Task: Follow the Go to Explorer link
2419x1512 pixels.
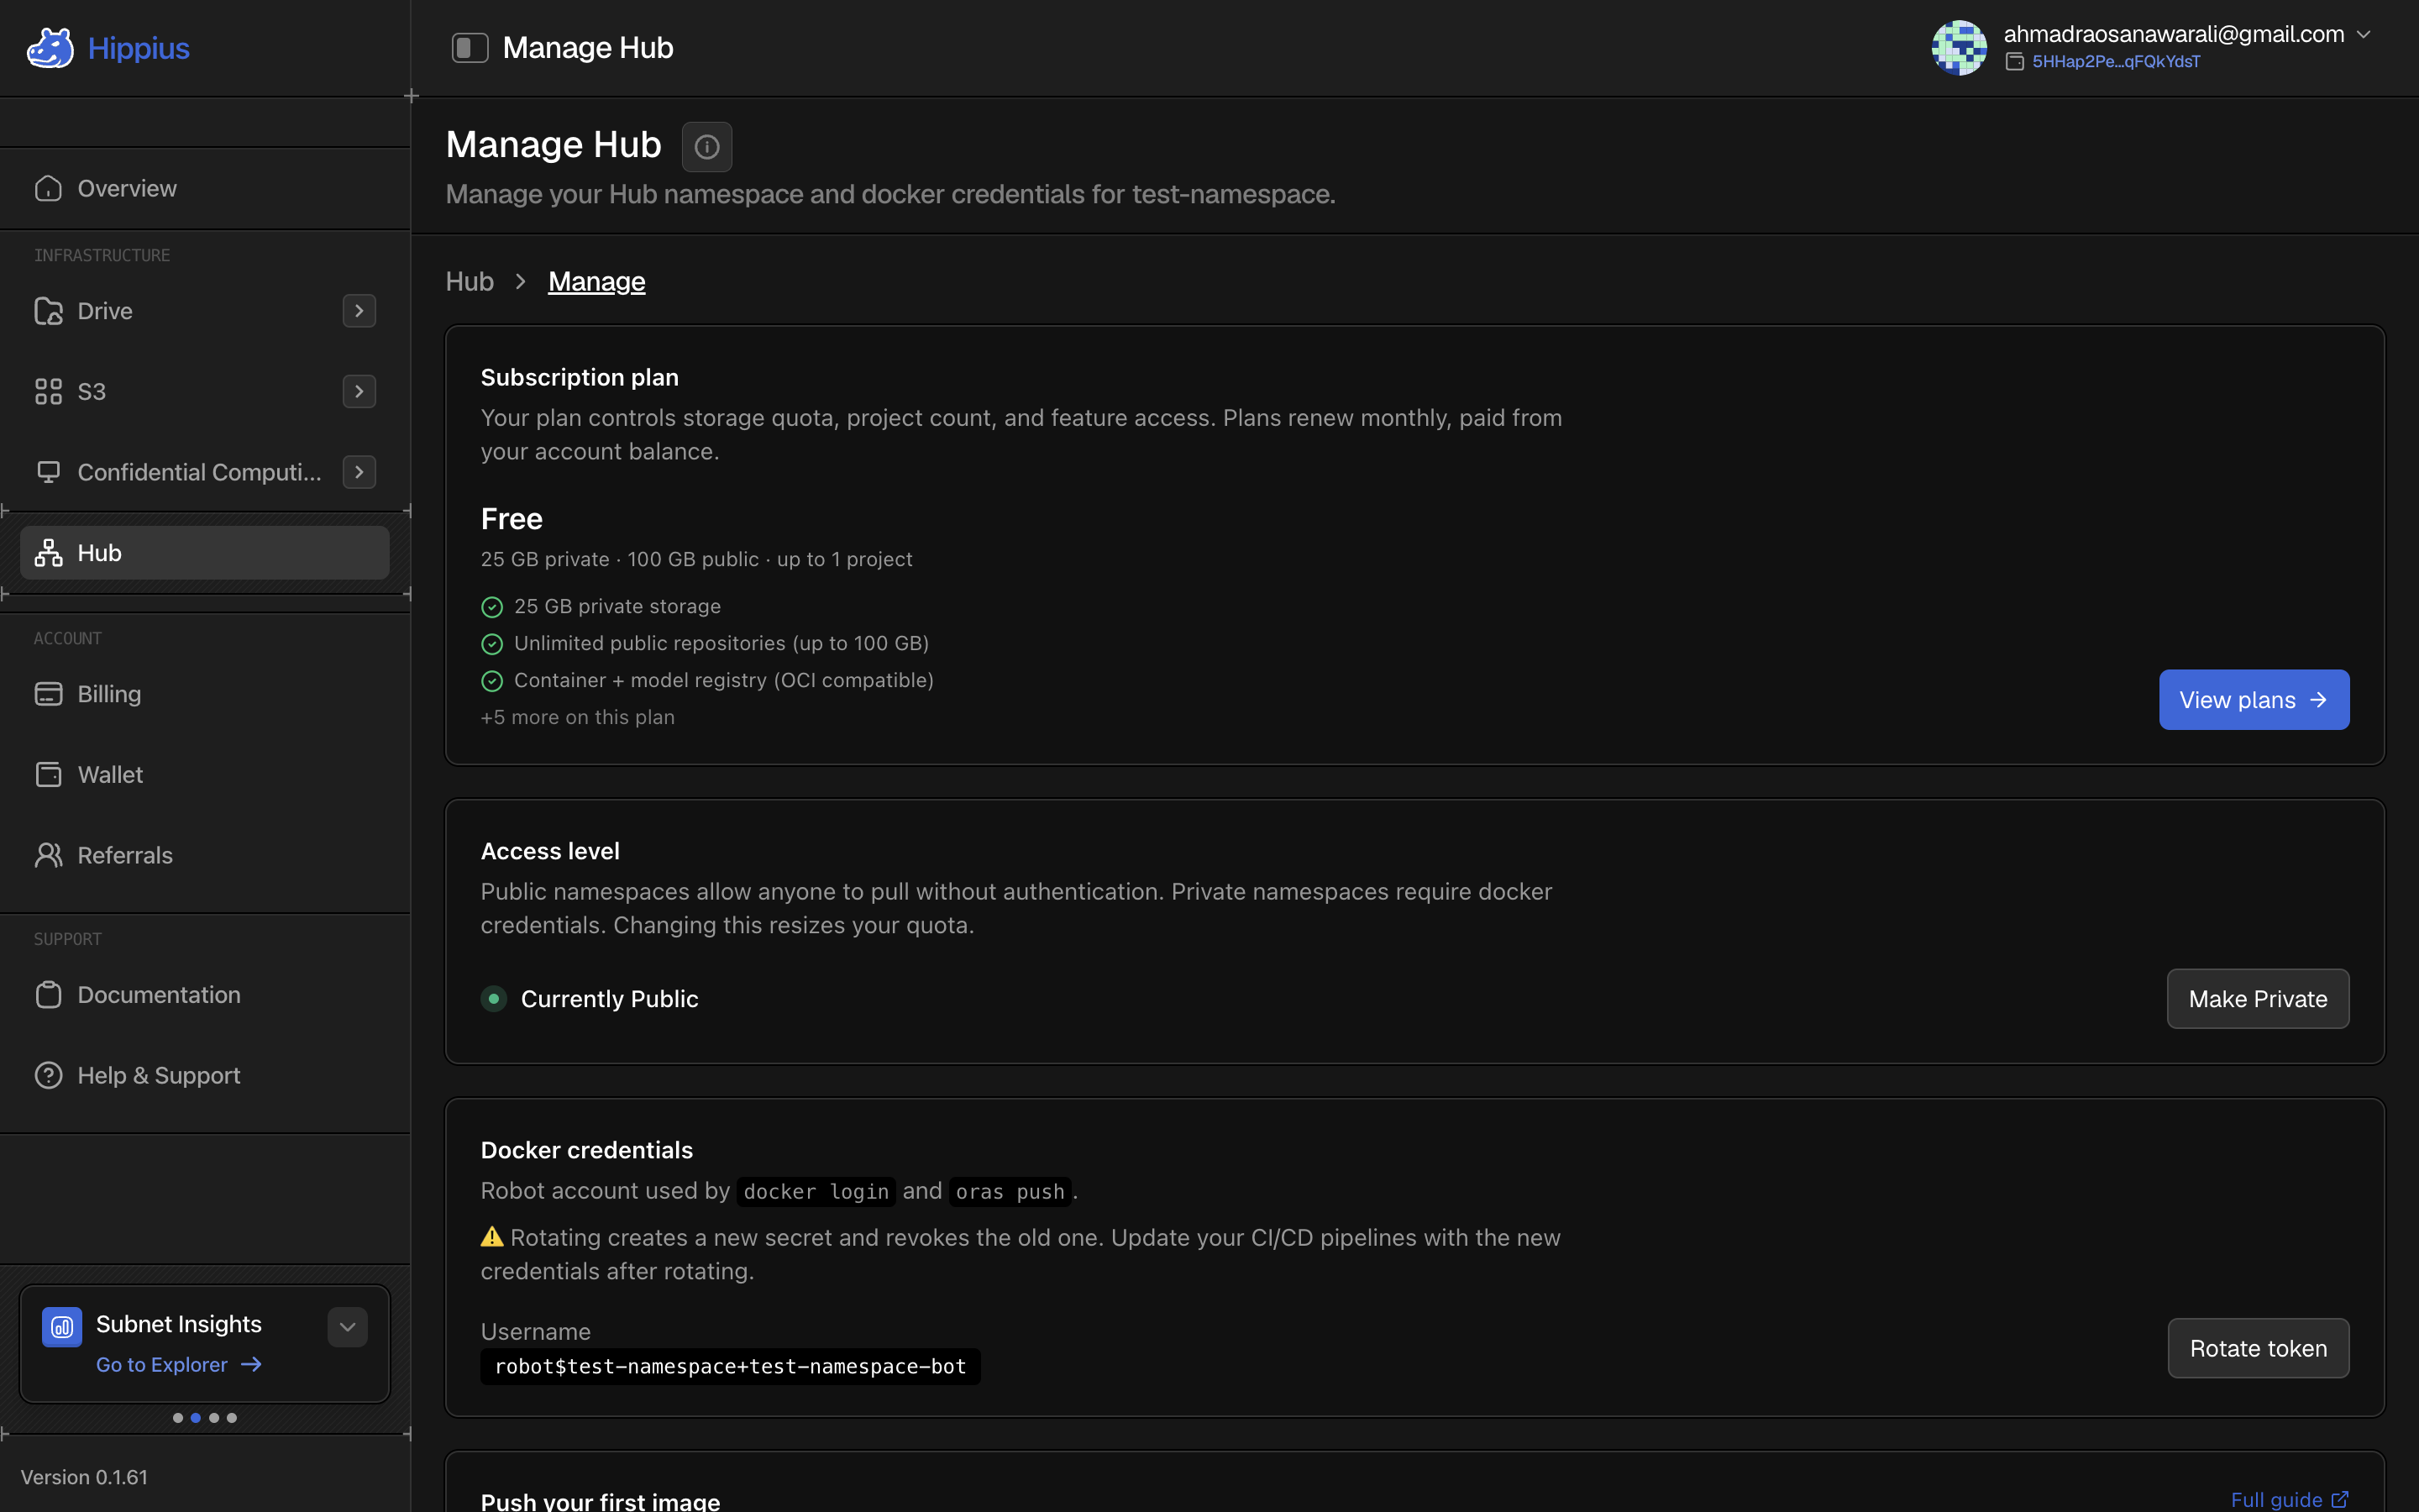Action: tap(178, 1365)
